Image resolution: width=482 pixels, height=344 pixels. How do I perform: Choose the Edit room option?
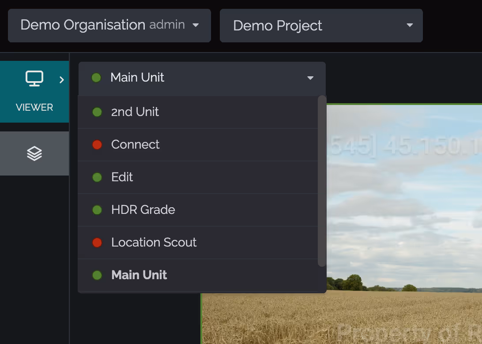coord(198,177)
